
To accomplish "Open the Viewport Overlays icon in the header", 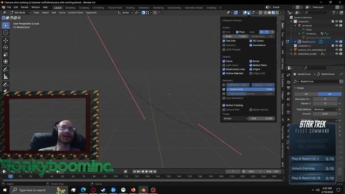I will tap(245, 13).
